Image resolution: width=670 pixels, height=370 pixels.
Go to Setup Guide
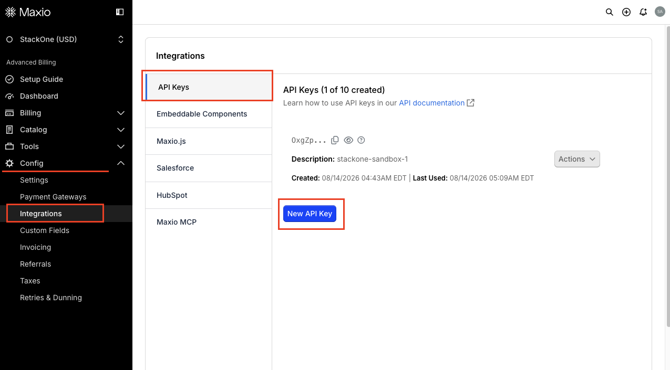42,79
